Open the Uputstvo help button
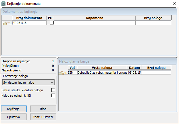The width and height of the screenshot is (179, 124). click(13, 117)
